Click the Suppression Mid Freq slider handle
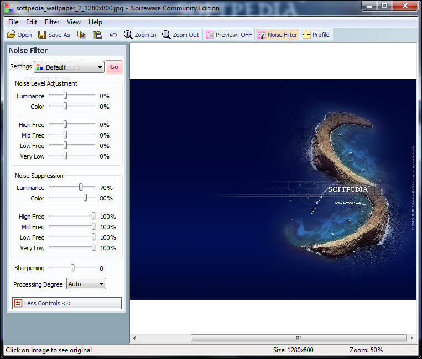This screenshot has width=422, height=359. 93,226
